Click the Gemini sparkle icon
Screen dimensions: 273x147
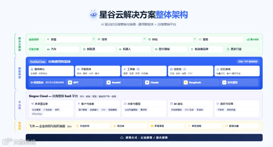[x=109, y=82]
